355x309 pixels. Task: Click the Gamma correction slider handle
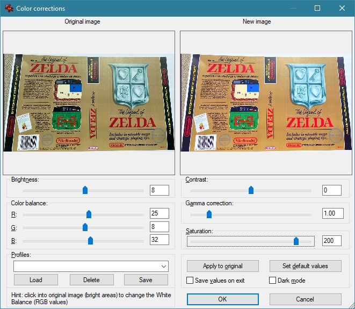209,214
